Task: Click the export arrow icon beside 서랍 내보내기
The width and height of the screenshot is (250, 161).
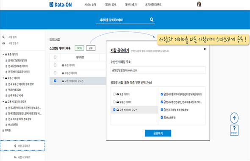Action: (15, 157)
